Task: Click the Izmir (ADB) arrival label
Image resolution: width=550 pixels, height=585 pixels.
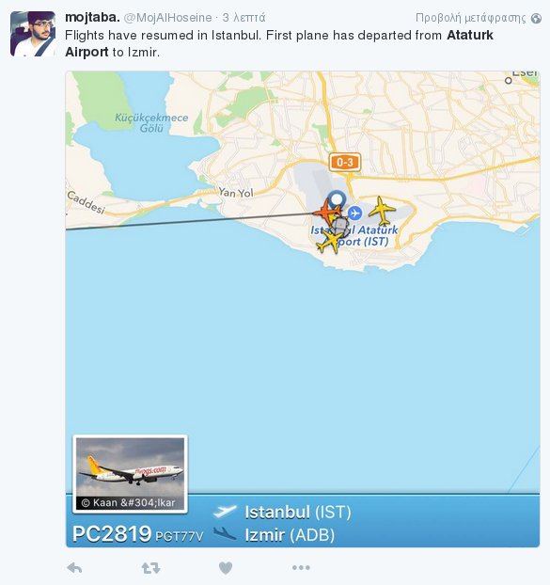Action: [290, 535]
